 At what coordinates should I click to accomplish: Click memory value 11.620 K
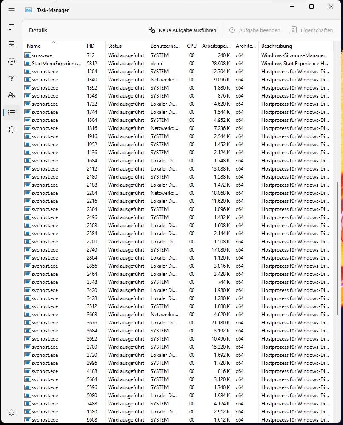coord(220,201)
